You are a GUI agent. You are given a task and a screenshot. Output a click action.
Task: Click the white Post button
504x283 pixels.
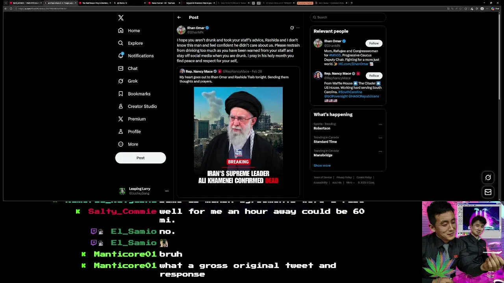[x=141, y=158]
